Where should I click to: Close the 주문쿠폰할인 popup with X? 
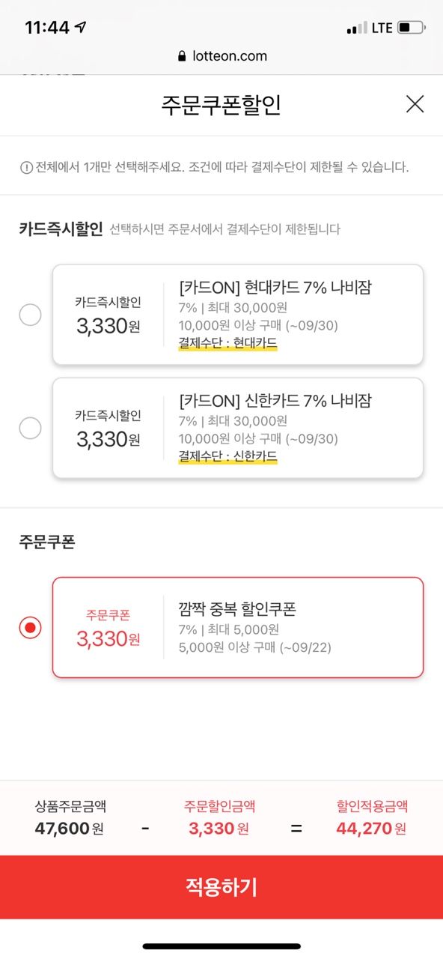[415, 104]
